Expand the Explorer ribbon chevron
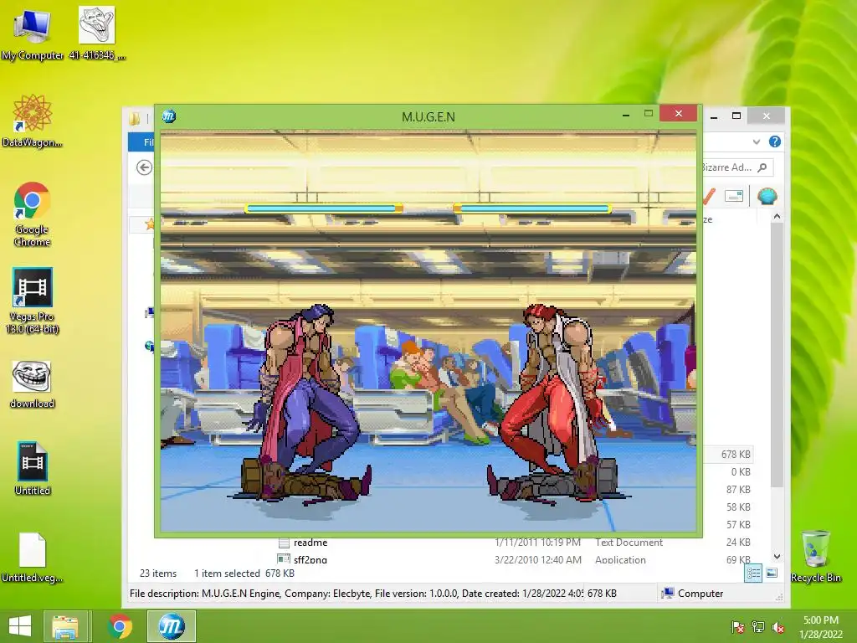This screenshot has width=857, height=643. 757,141
